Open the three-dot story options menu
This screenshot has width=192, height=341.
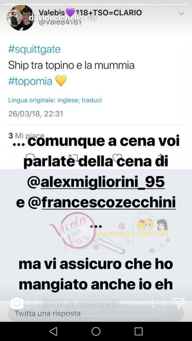152,303
